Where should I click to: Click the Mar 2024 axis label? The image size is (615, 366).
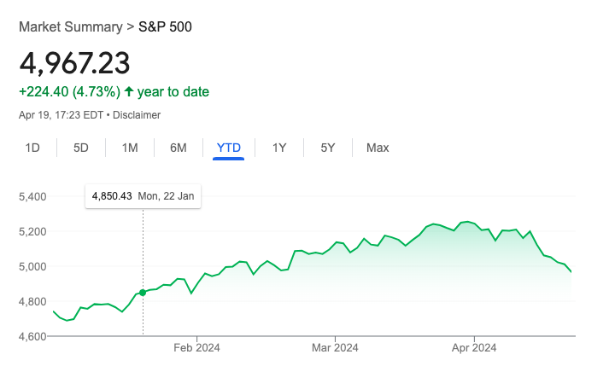point(335,347)
